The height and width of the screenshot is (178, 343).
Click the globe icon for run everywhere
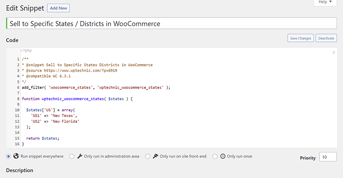pyautogui.click(x=16, y=156)
